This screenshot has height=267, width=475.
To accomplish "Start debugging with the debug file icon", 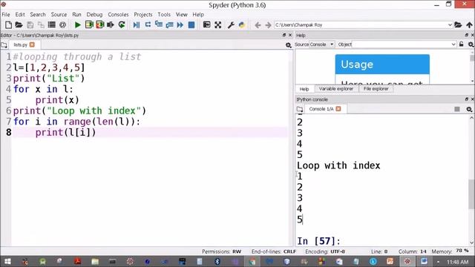I will point(137,24).
